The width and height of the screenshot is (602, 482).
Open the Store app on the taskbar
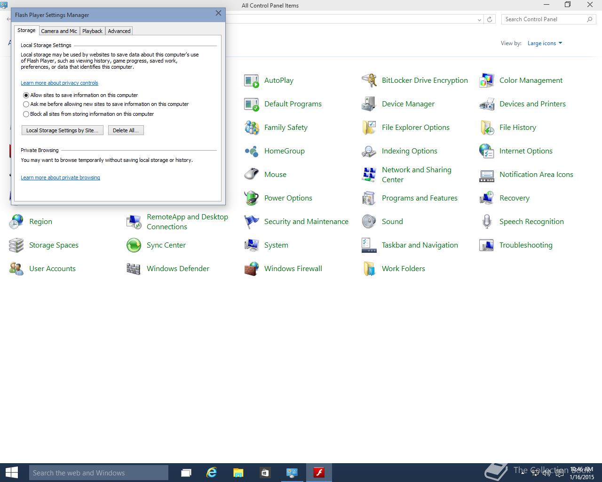tap(265, 473)
